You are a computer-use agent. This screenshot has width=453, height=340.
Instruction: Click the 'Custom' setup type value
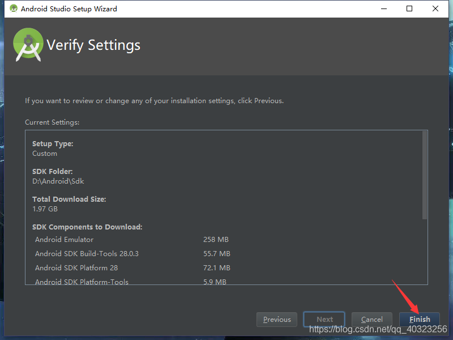tap(45, 154)
